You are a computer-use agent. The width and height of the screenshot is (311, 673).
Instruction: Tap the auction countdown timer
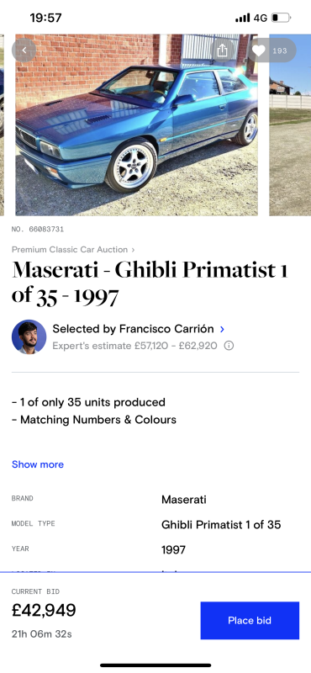(x=42, y=633)
